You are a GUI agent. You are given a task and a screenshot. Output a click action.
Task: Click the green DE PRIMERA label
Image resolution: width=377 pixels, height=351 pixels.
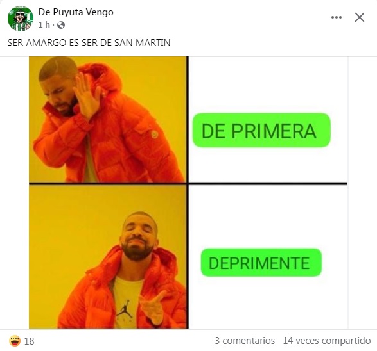click(261, 130)
